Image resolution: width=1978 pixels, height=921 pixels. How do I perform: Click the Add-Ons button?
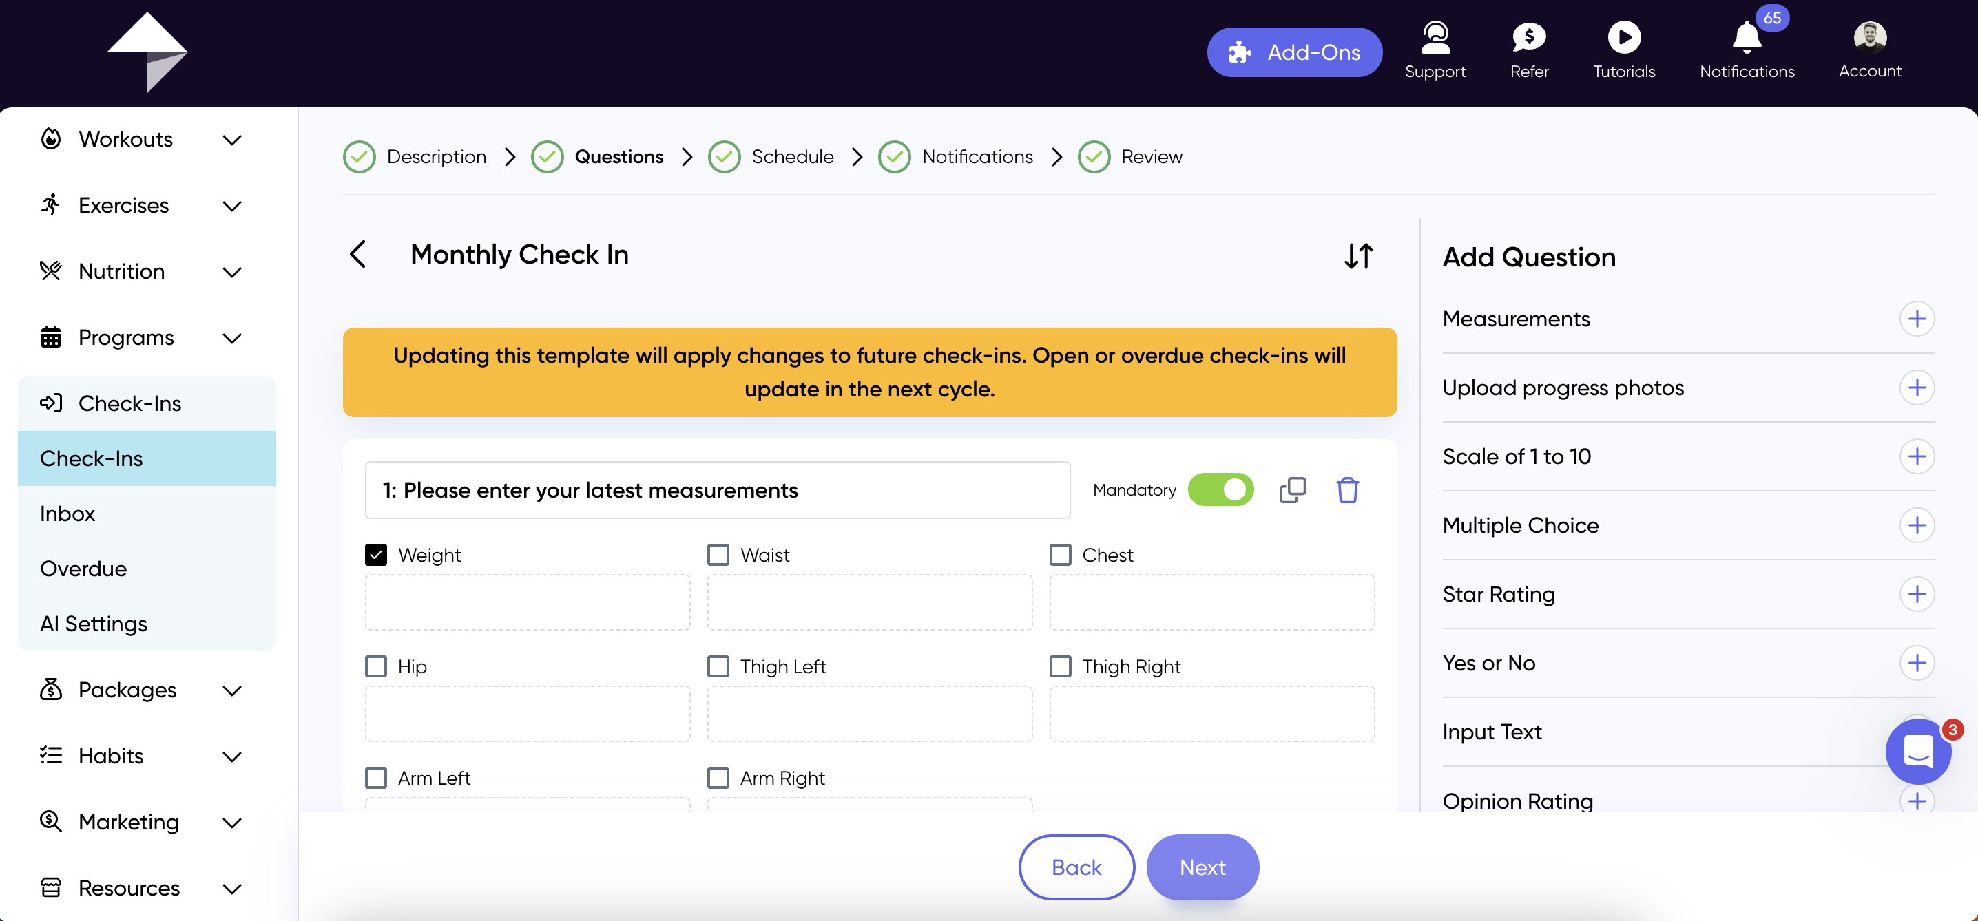(1294, 52)
